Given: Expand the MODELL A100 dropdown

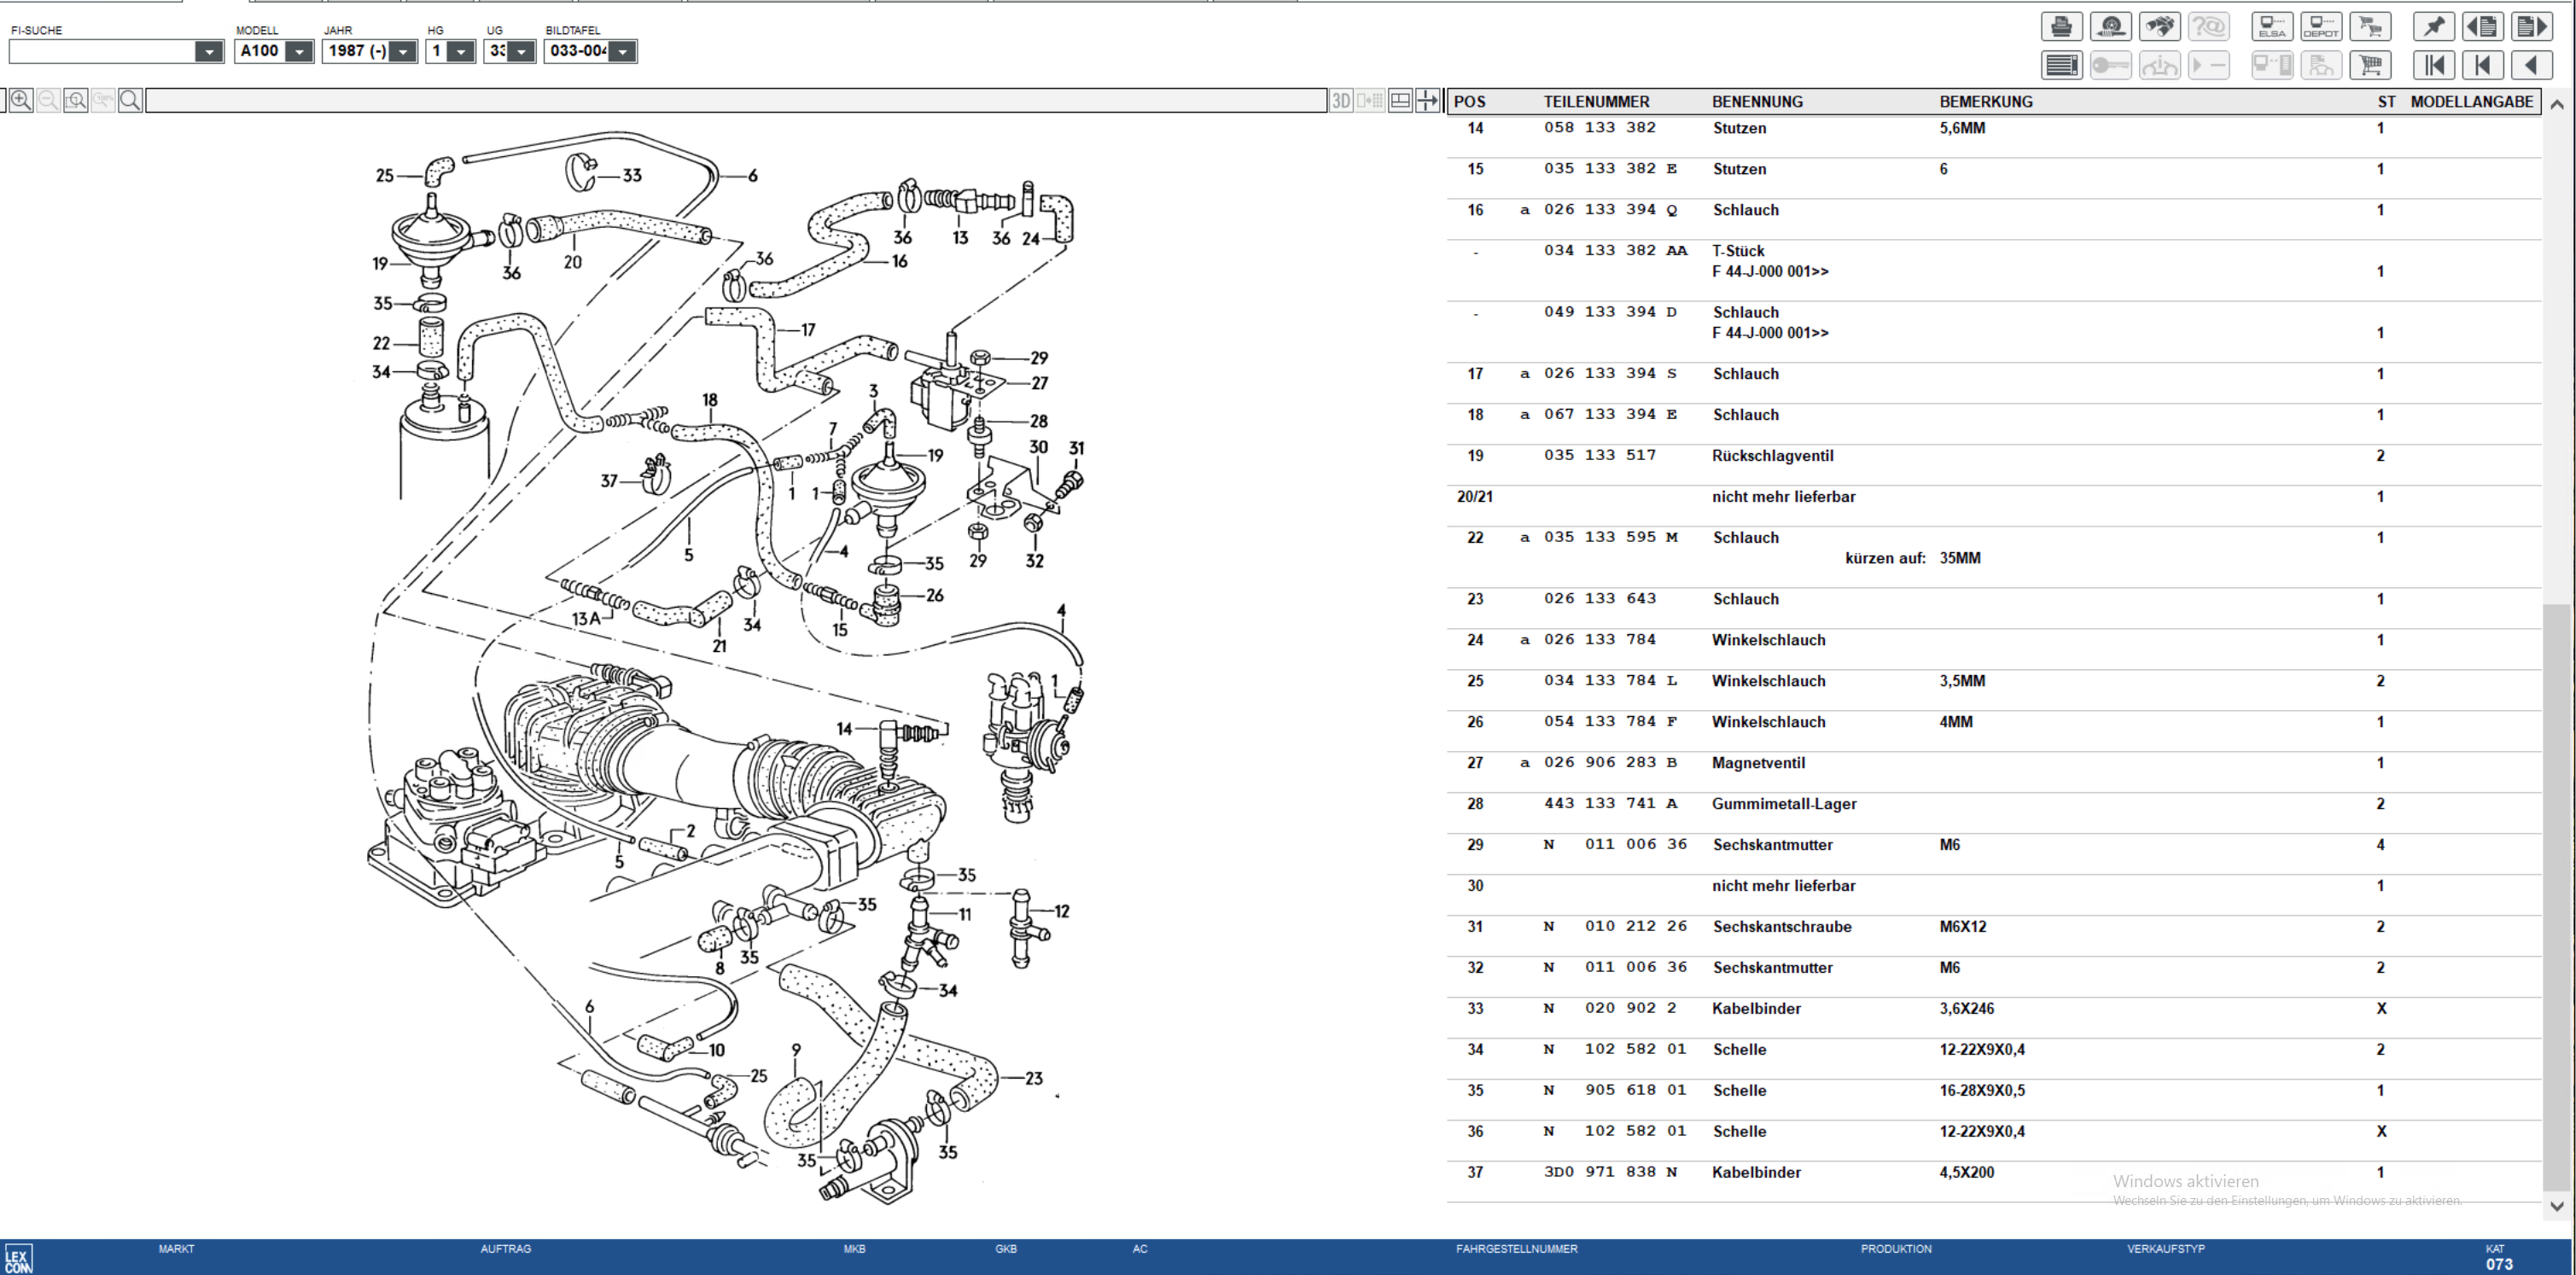Looking at the screenshot, I should coord(299,51).
